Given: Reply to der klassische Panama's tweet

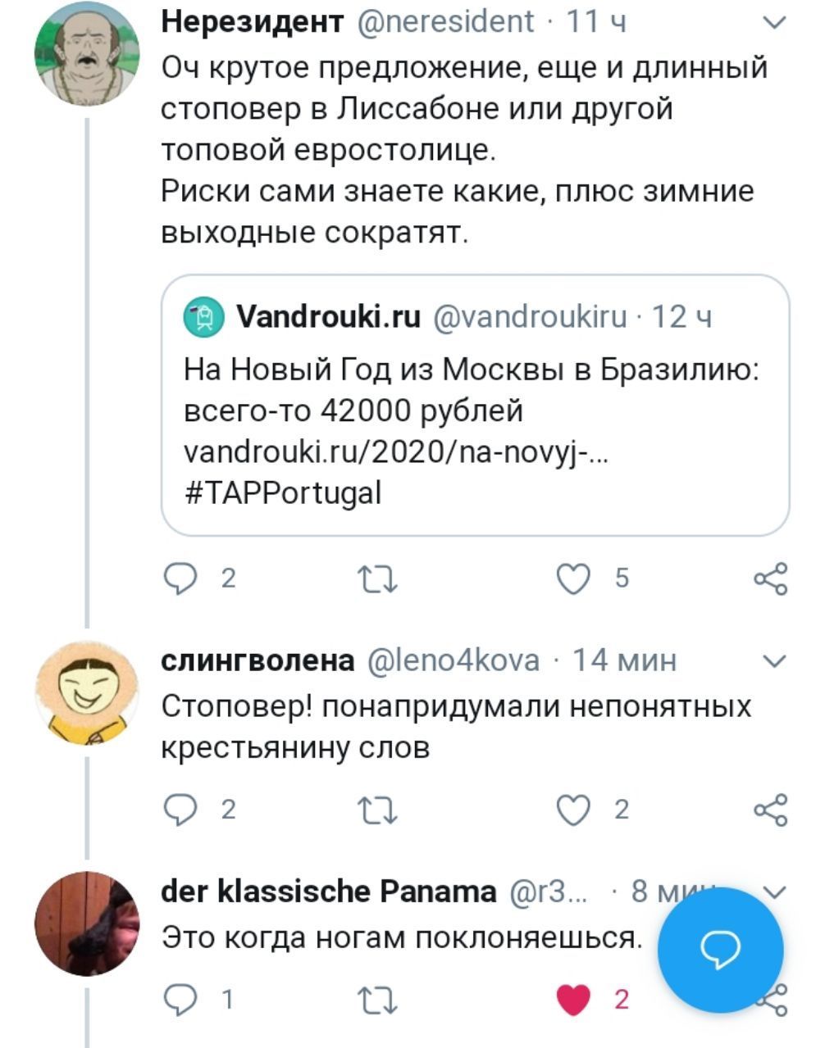Looking at the screenshot, I should coord(179,1000).
